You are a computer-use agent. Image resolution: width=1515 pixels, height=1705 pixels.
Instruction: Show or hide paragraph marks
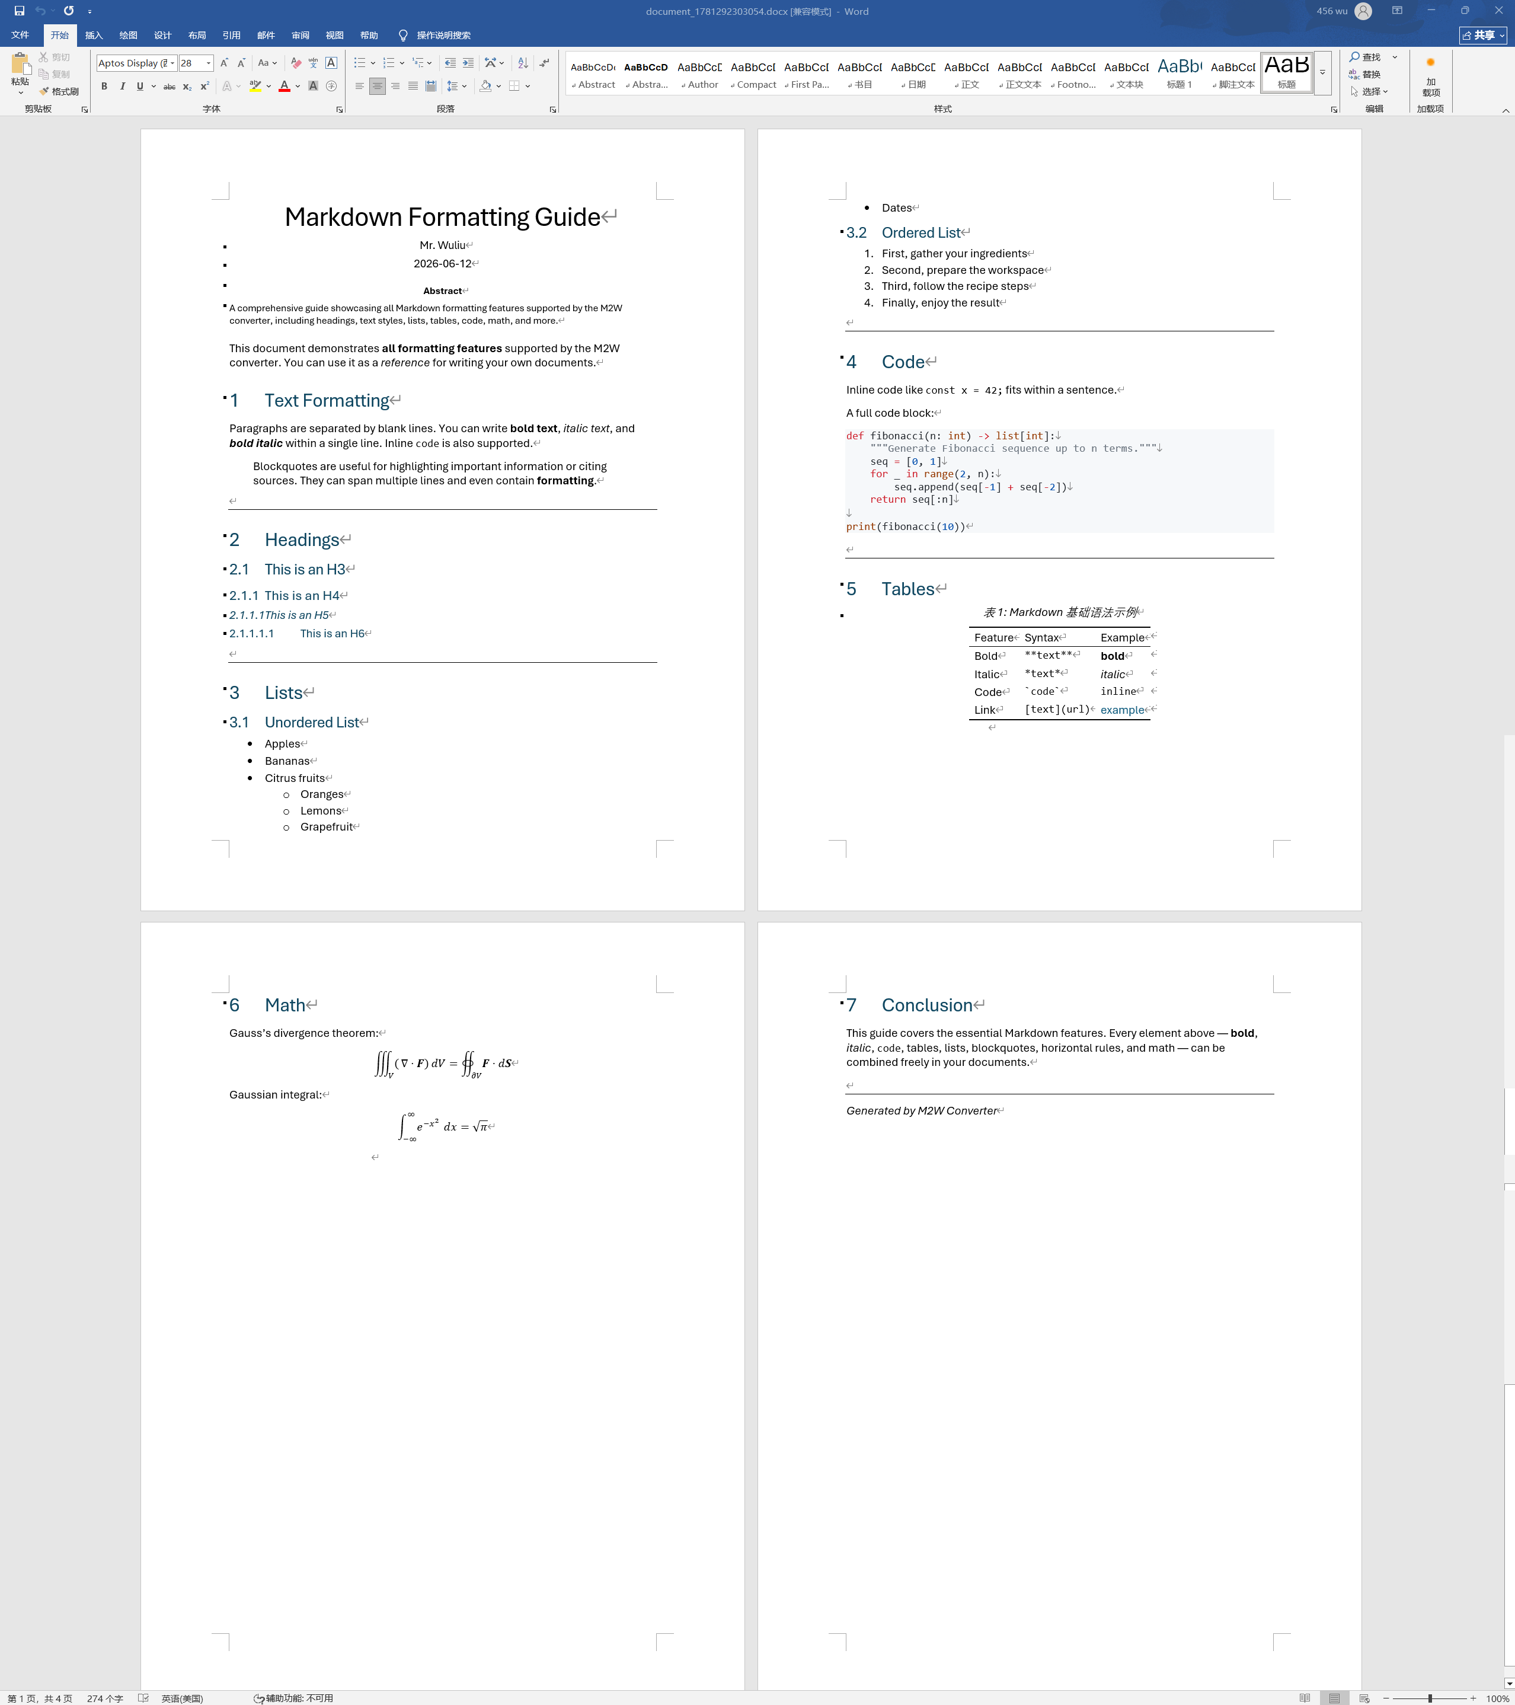[545, 63]
